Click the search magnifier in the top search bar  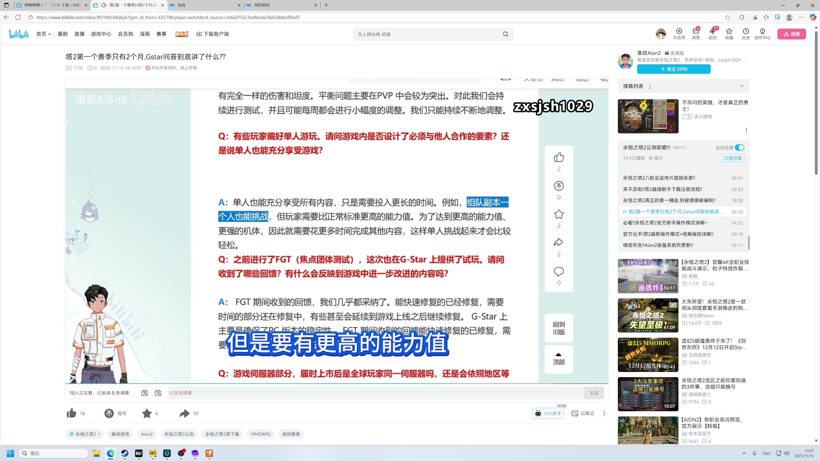505,34
